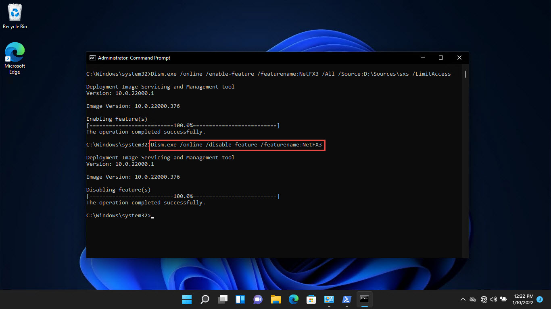Open the Start menu
The width and height of the screenshot is (551, 309).
click(x=187, y=299)
